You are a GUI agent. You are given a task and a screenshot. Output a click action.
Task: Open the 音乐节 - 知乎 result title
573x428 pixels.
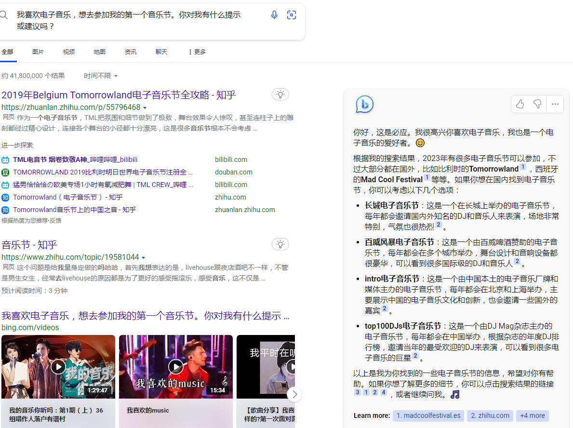pyautogui.click(x=29, y=245)
